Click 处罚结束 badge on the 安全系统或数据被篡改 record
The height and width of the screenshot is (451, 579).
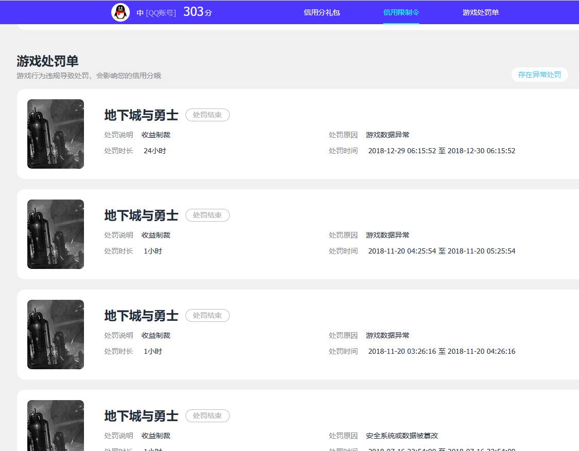pyautogui.click(x=207, y=416)
